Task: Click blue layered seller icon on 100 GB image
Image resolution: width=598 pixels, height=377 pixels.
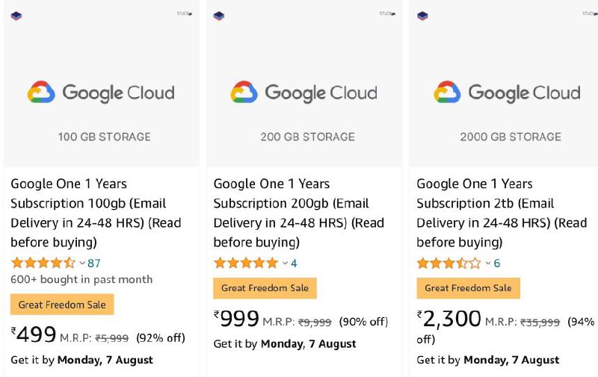Action: pyautogui.click(x=16, y=16)
